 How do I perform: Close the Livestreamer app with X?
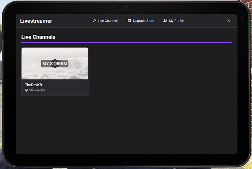(x=228, y=20)
